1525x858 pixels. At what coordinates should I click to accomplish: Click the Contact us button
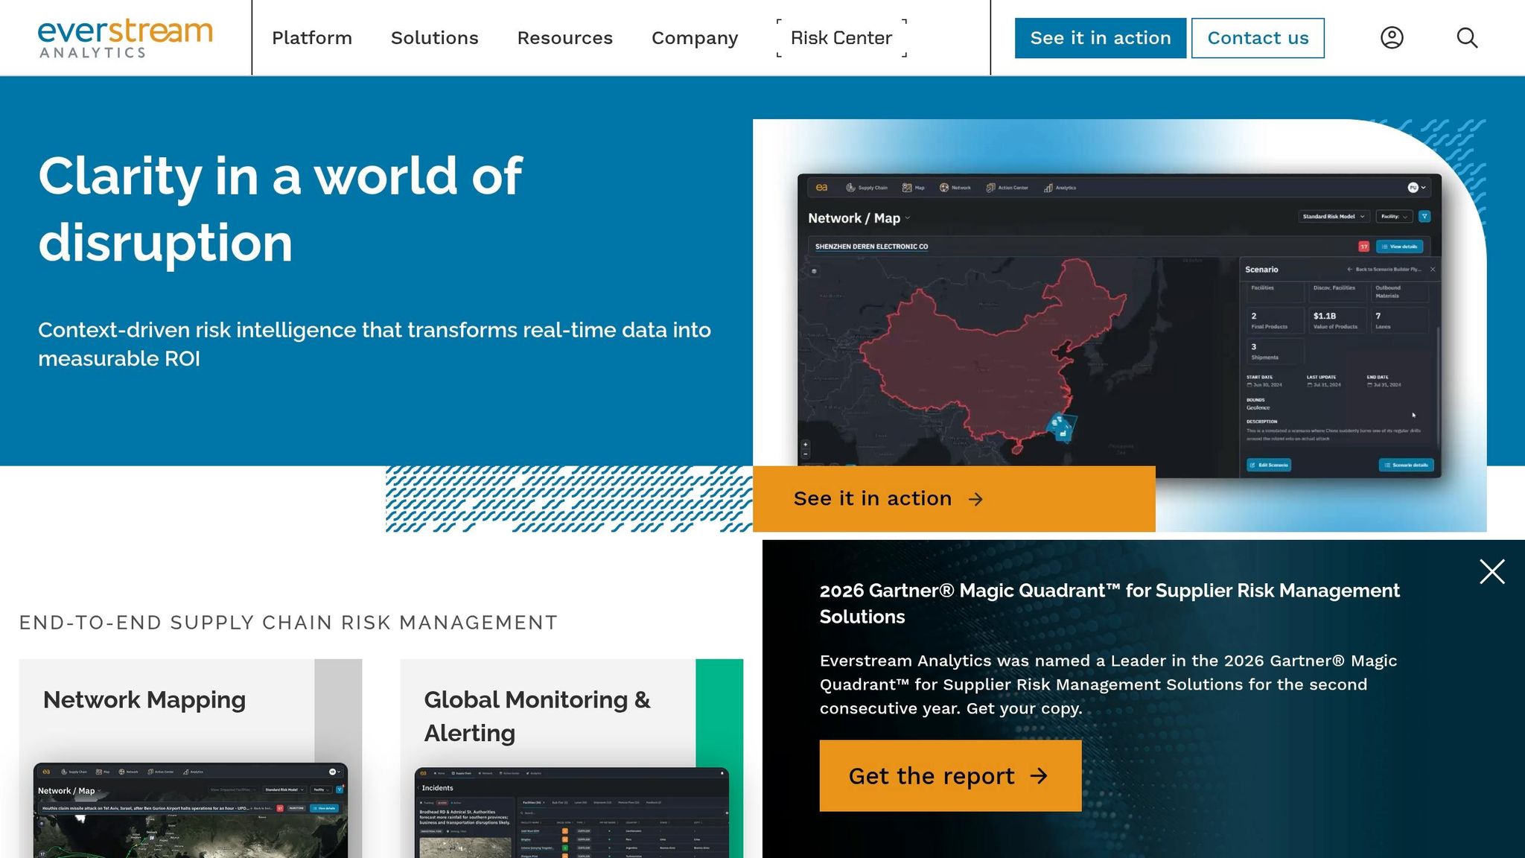tap(1258, 38)
